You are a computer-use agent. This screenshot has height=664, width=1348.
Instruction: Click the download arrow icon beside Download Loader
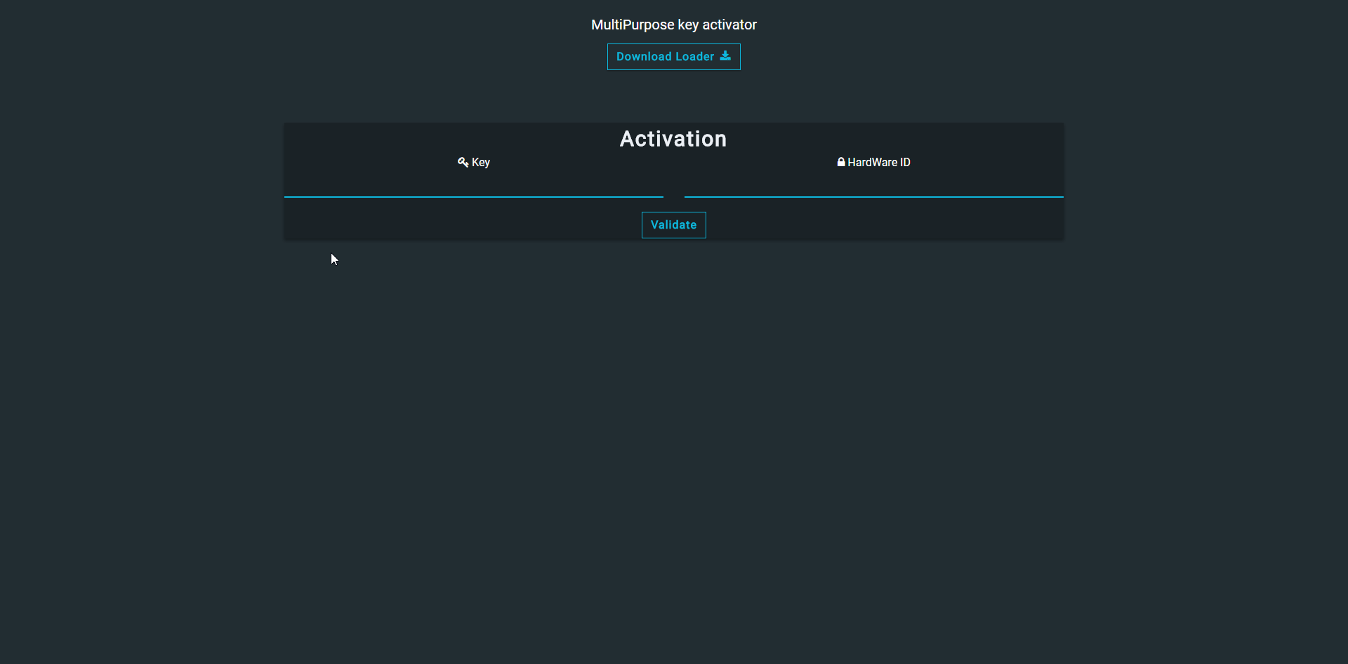click(725, 56)
